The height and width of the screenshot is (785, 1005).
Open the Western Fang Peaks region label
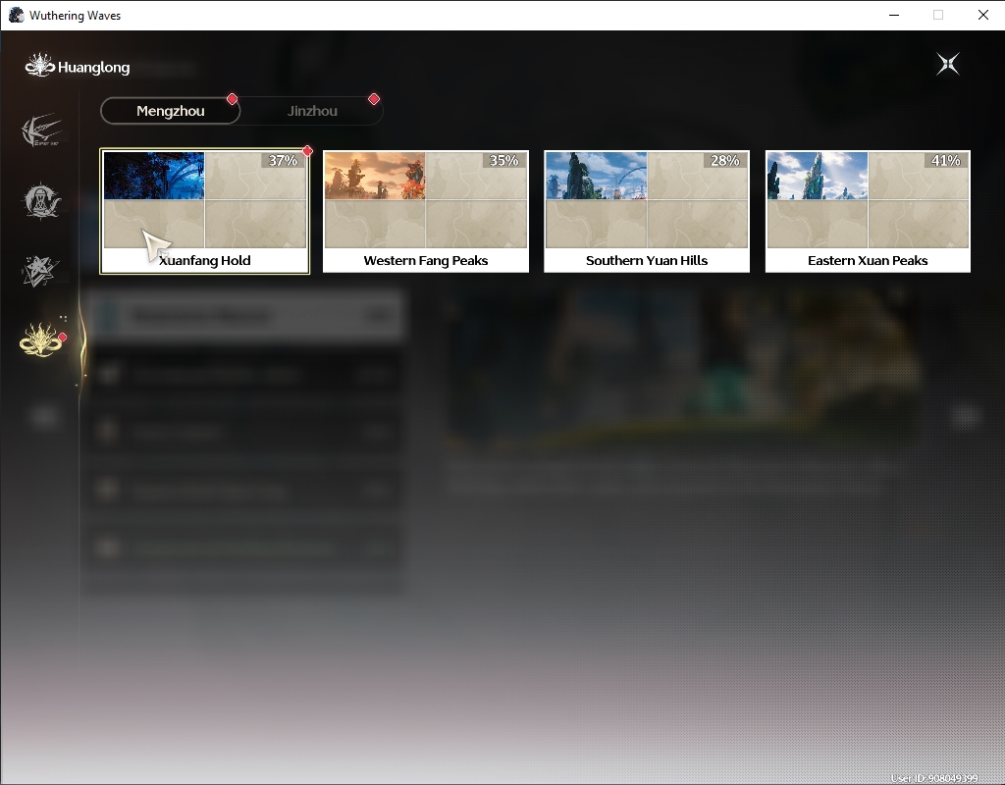426,261
